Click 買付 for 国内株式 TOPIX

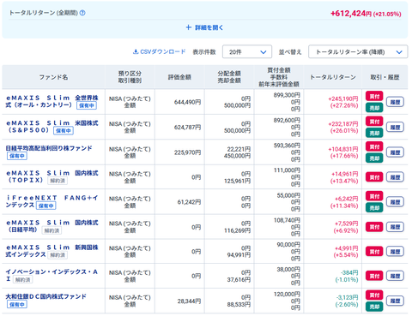tap(374, 177)
